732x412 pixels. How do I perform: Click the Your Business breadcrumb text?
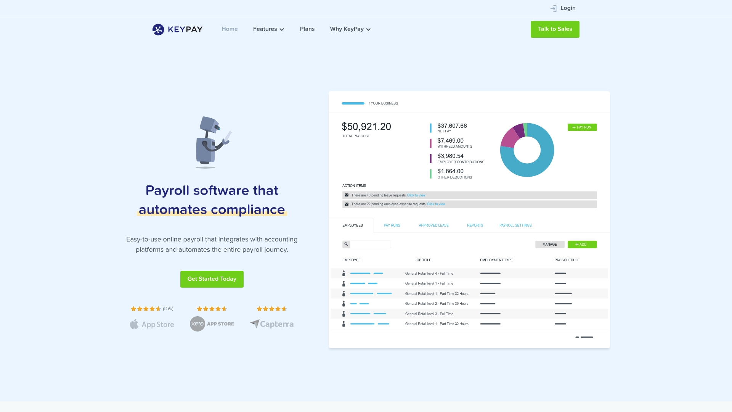coord(384,103)
